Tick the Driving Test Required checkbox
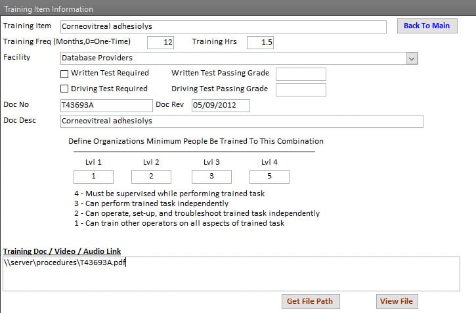 [64, 89]
